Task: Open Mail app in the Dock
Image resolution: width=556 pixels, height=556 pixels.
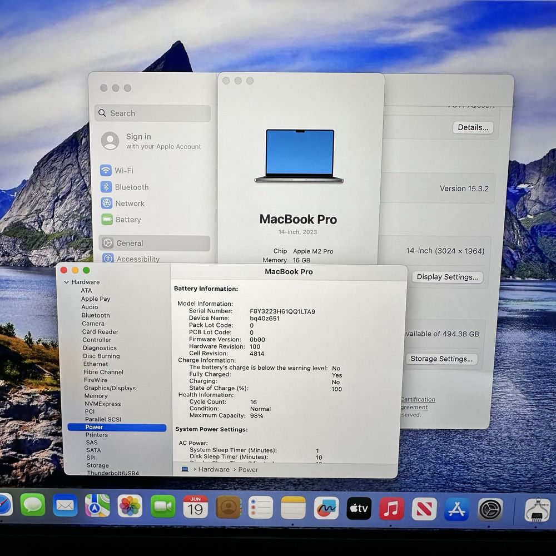Action: (65, 505)
